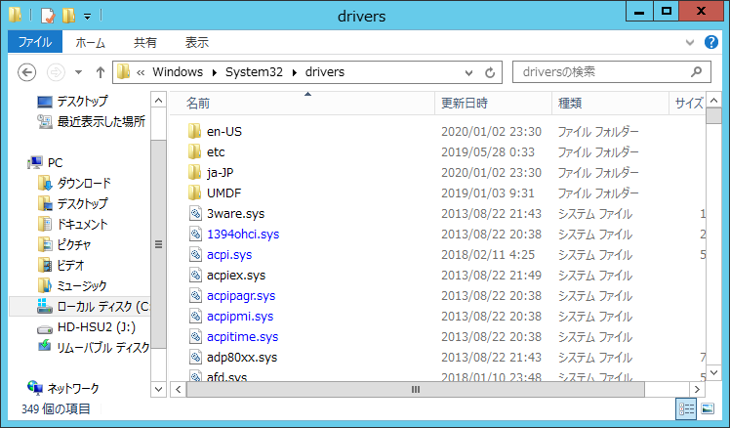
Task: Open the 共有 ribbon tab
Action: pyautogui.click(x=144, y=42)
